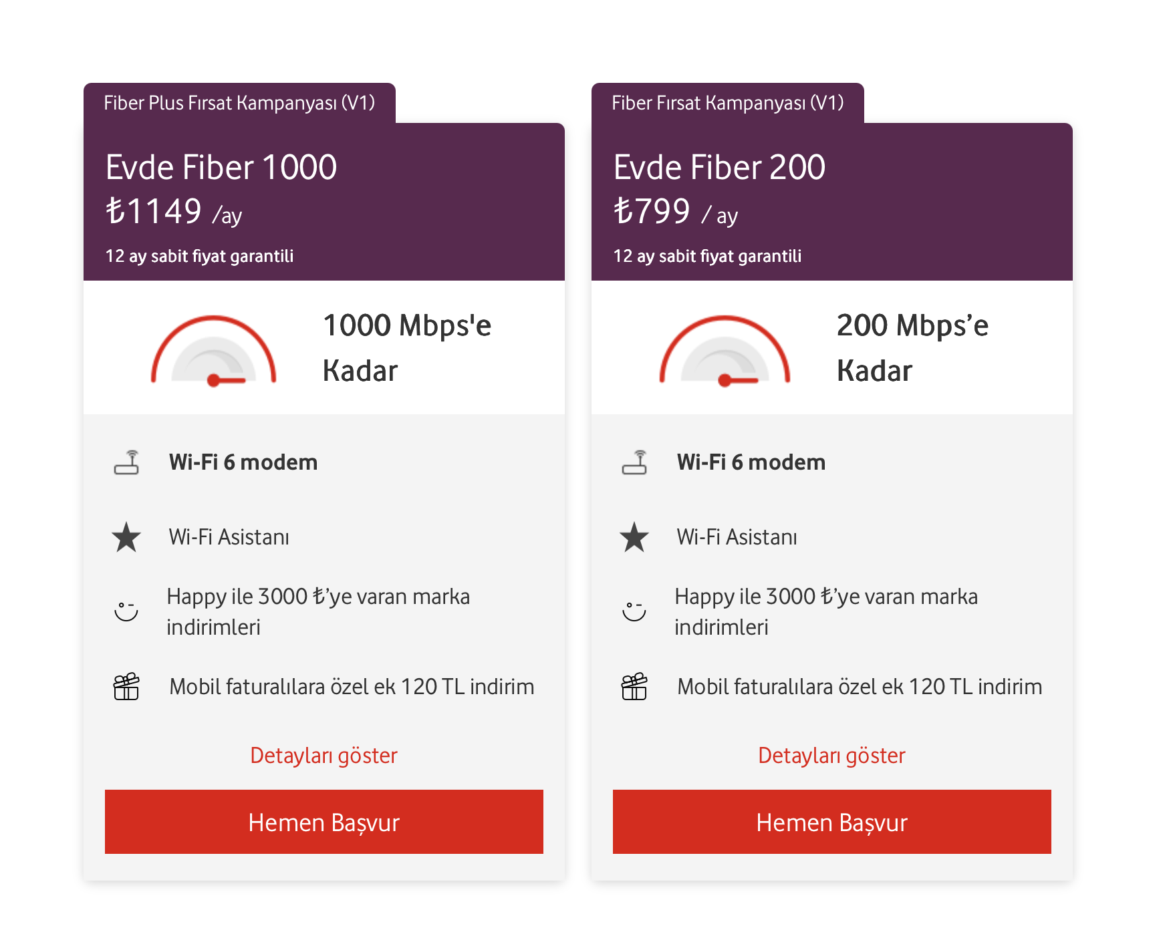Click the Evde Fiber 1000 plan title

[221, 167]
